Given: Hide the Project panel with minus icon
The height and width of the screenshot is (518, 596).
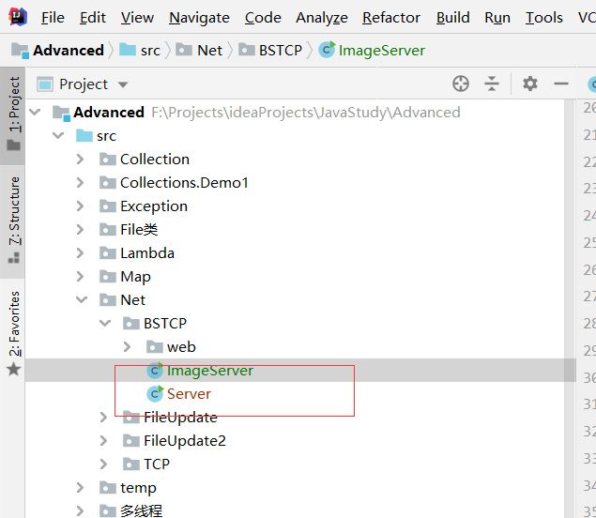Looking at the screenshot, I should (561, 84).
